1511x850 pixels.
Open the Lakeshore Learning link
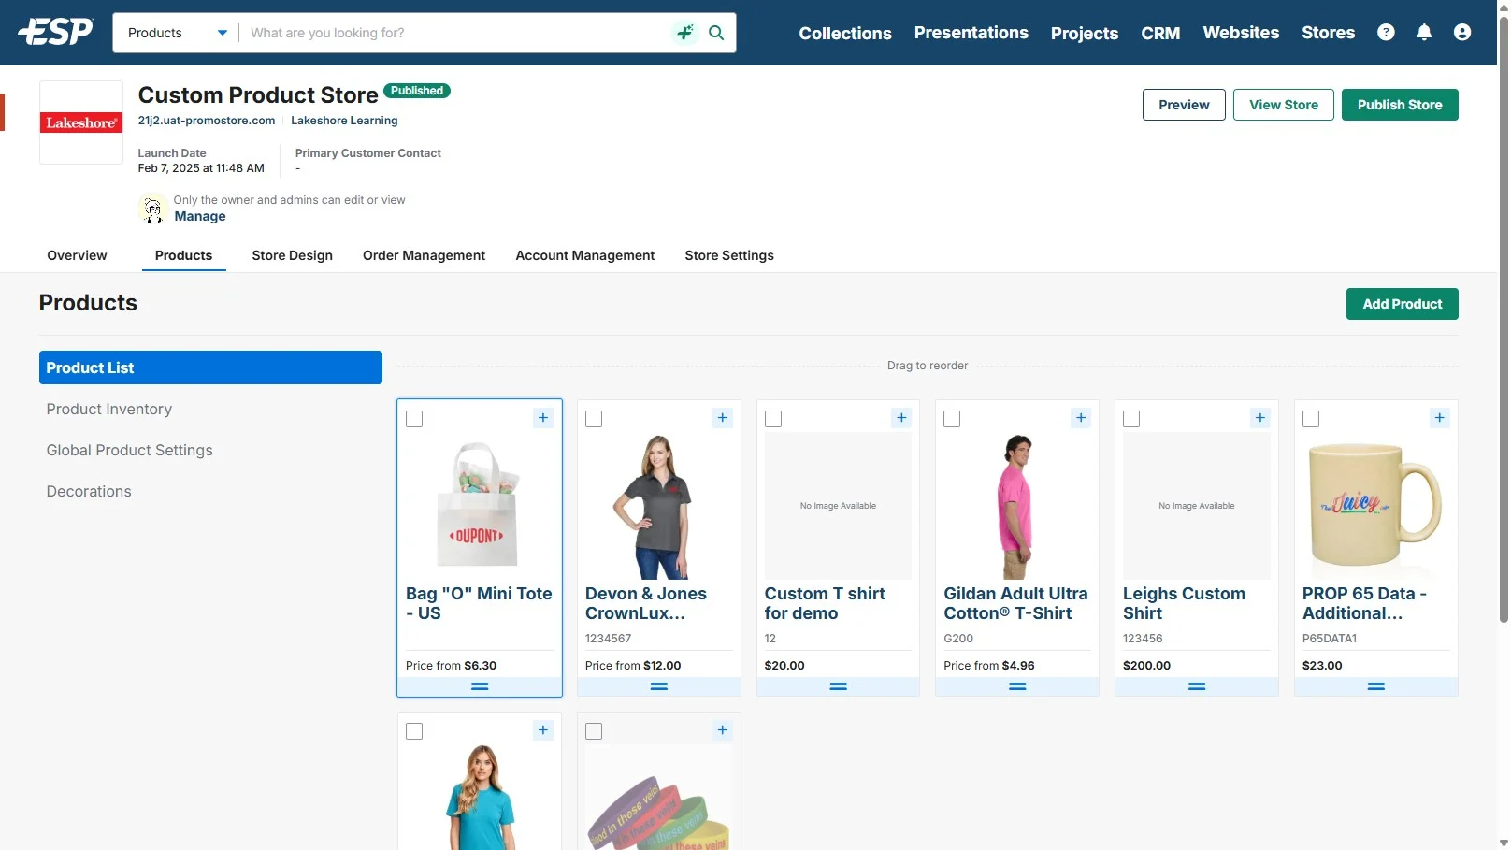(344, 121)
